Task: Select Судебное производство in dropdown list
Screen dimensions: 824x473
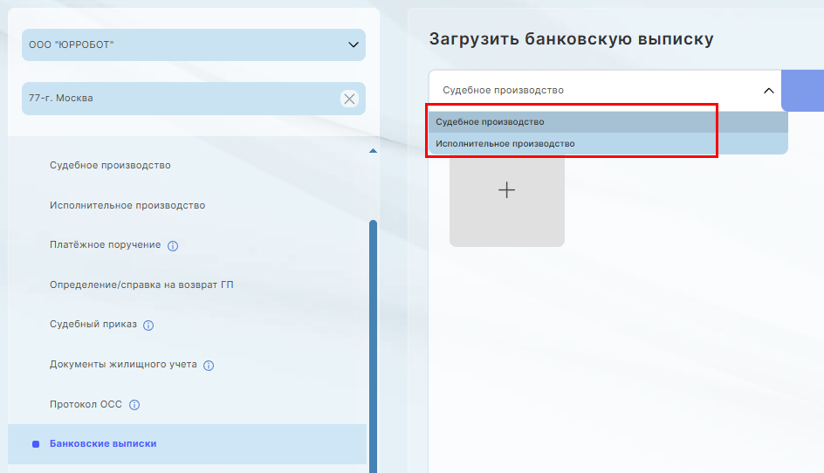Action: 491,122
